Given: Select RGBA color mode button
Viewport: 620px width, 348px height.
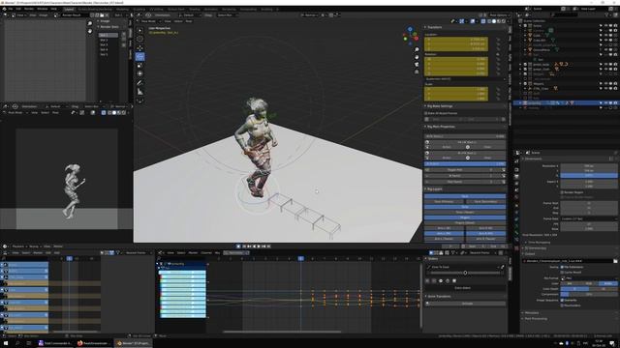Looking at the screenshot, I should tap(608, 283).
